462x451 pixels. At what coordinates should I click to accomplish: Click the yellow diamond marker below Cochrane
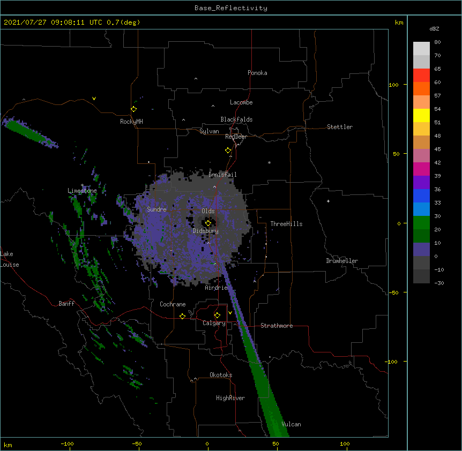click(182, 316)
